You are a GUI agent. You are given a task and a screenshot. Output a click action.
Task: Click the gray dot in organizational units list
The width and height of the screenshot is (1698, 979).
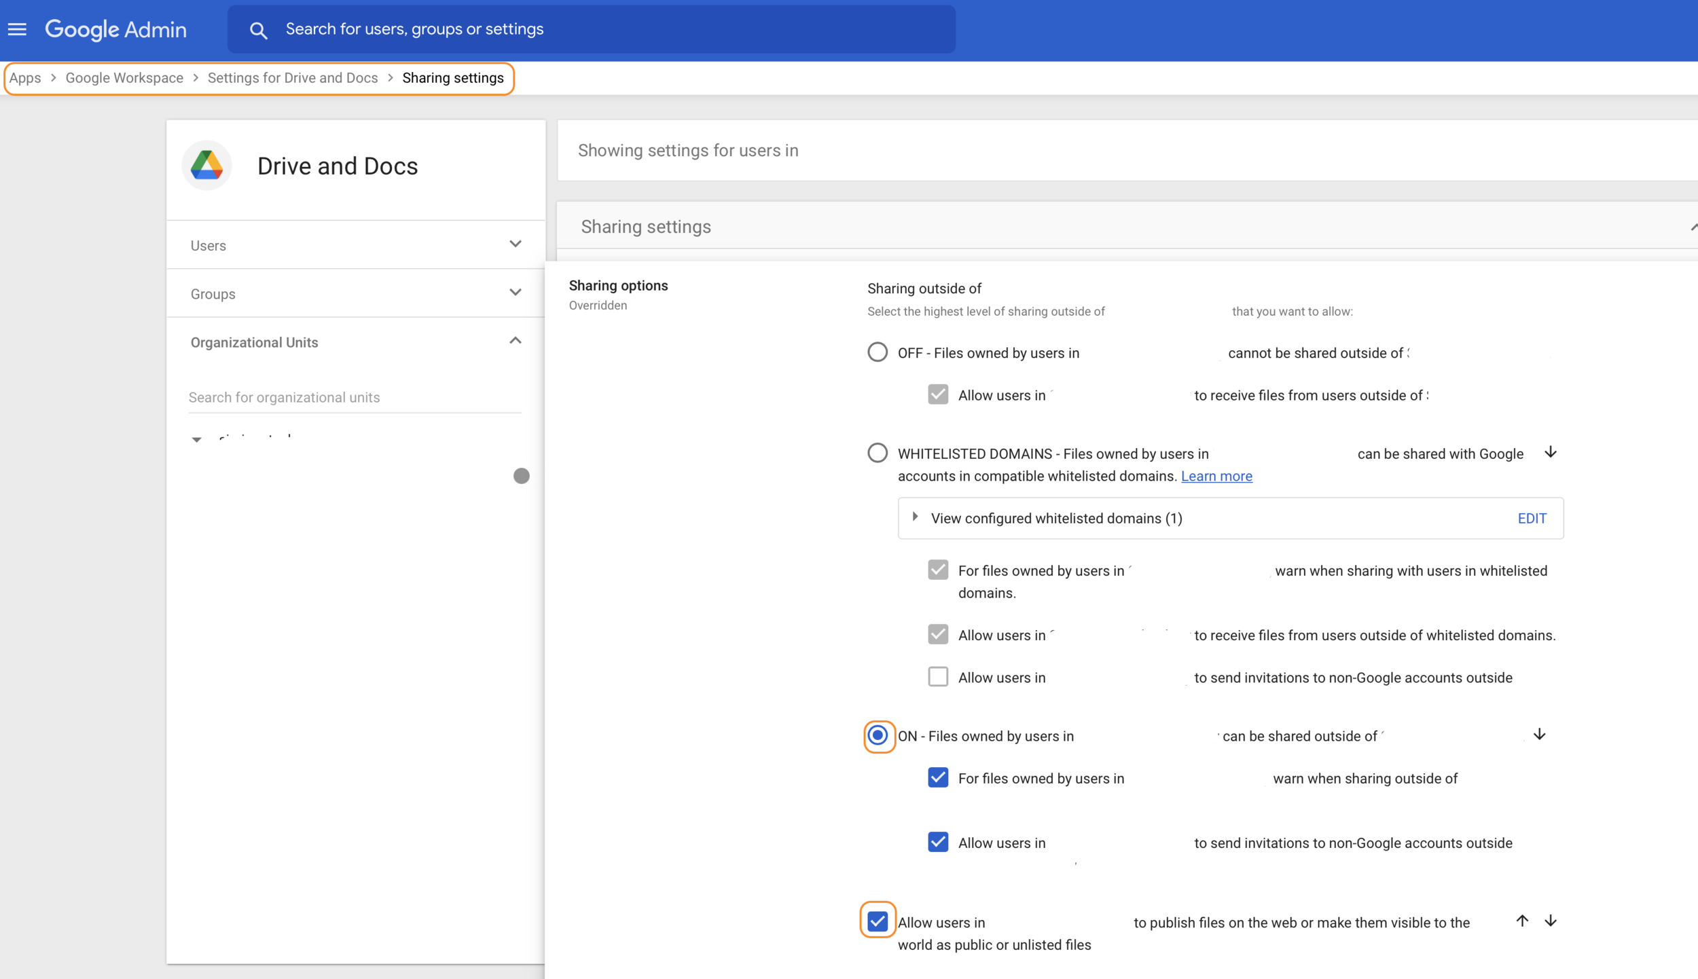[522, 476]
